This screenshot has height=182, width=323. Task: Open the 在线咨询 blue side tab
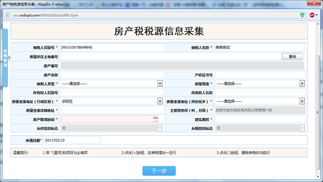(5, 58)
